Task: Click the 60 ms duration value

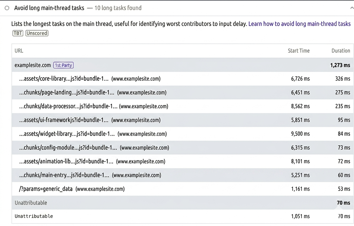Action: coord(344,175)
